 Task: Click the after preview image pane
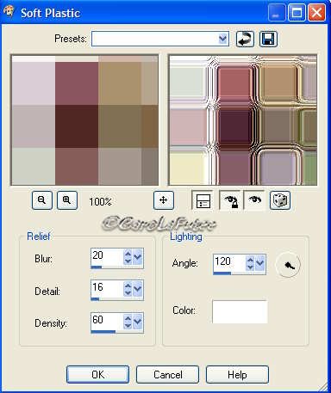(243, 120)
